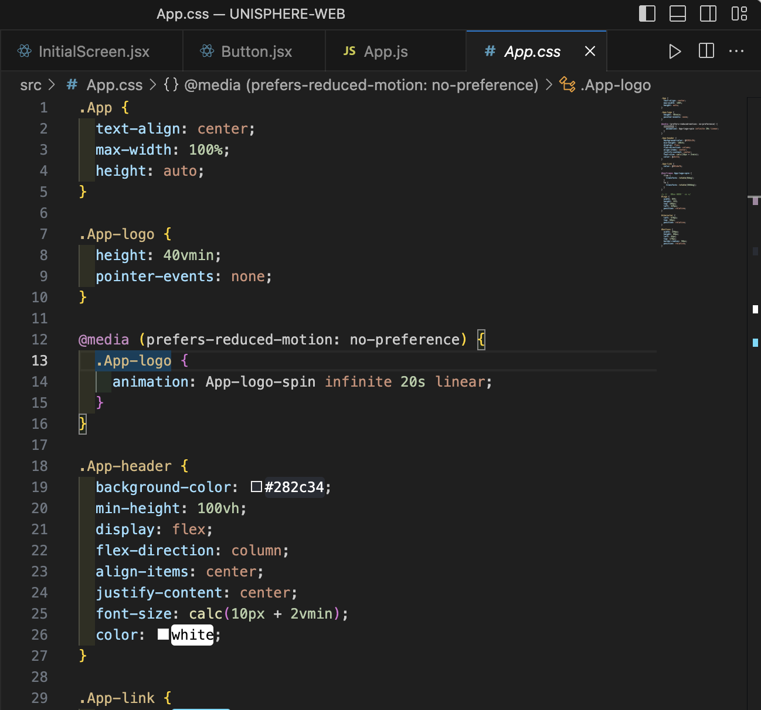The height and width of the screenshot is (710, 761).
Task: Click the Run play icon in editor toolbar
Action: point(675,52)
